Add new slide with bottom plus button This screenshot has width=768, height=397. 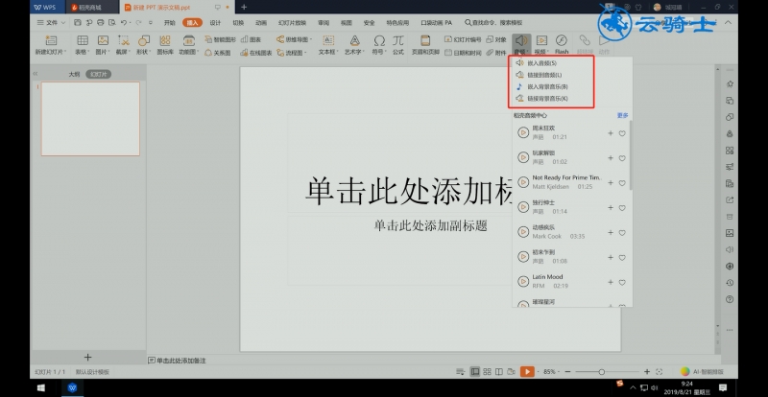click(87, 358)
